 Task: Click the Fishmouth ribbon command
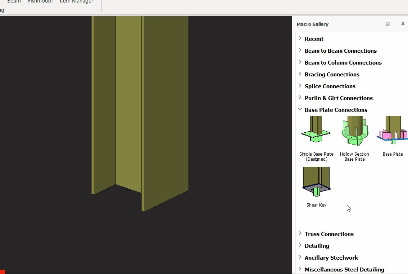click(40, 2)
